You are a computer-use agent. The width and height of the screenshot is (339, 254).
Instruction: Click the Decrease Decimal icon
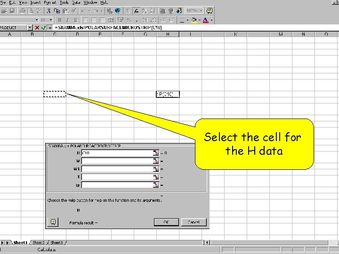point(153,20)
